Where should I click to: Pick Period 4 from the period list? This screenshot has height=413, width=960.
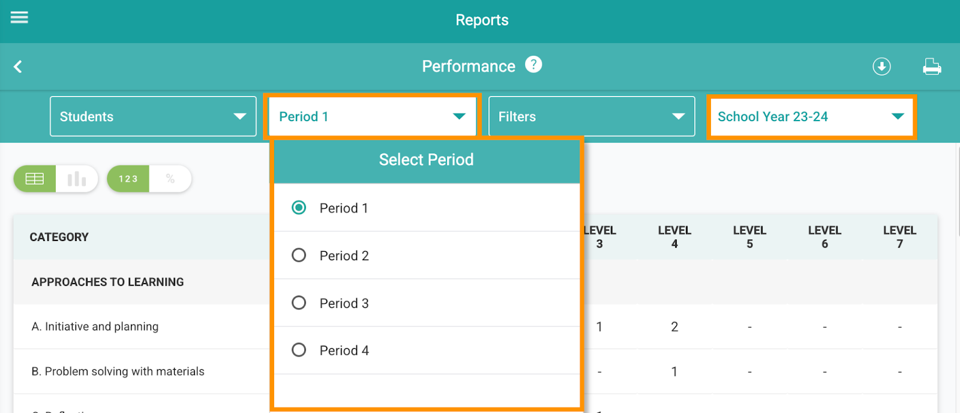pyautogui.click(x=299, y=350)
